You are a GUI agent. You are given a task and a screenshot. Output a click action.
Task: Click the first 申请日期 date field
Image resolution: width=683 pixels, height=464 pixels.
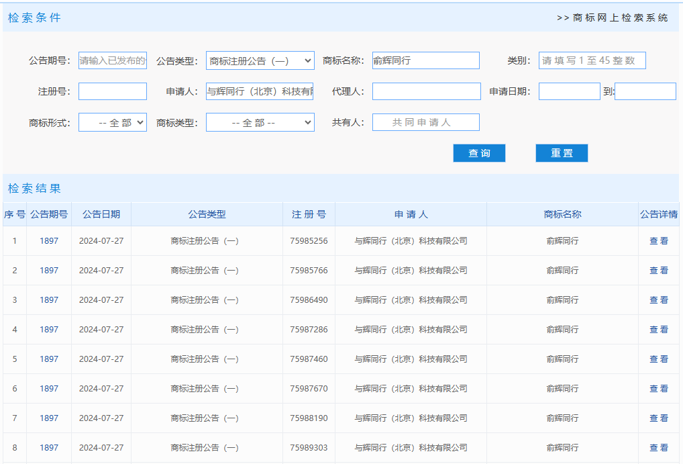(569, 91)
